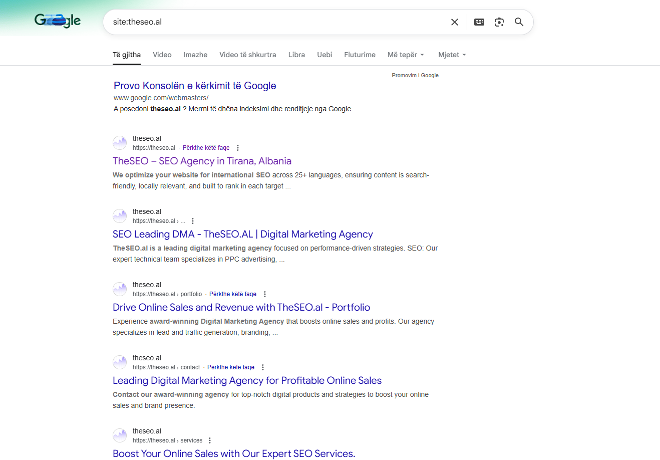The width and height of the screenshot is (660, 460).
Task: Switch to the Imazhe tab
Action: coord(195,55)
